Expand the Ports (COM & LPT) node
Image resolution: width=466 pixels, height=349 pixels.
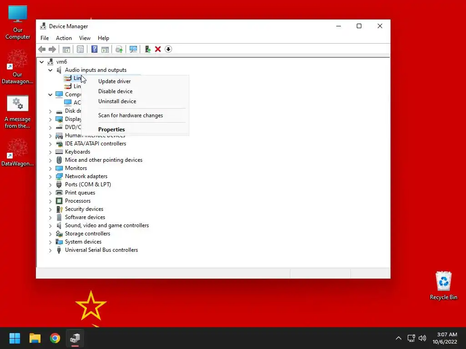coord(50,184)
